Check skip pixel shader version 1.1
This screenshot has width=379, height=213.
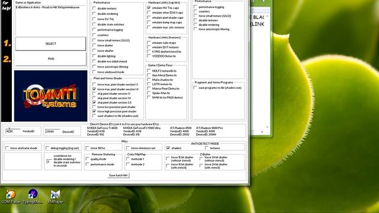pos(94,93)
